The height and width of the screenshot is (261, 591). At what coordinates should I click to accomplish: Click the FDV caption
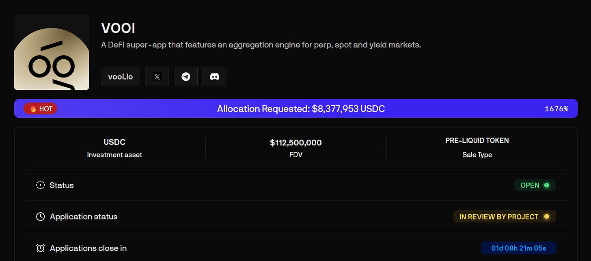coord(296,155)
